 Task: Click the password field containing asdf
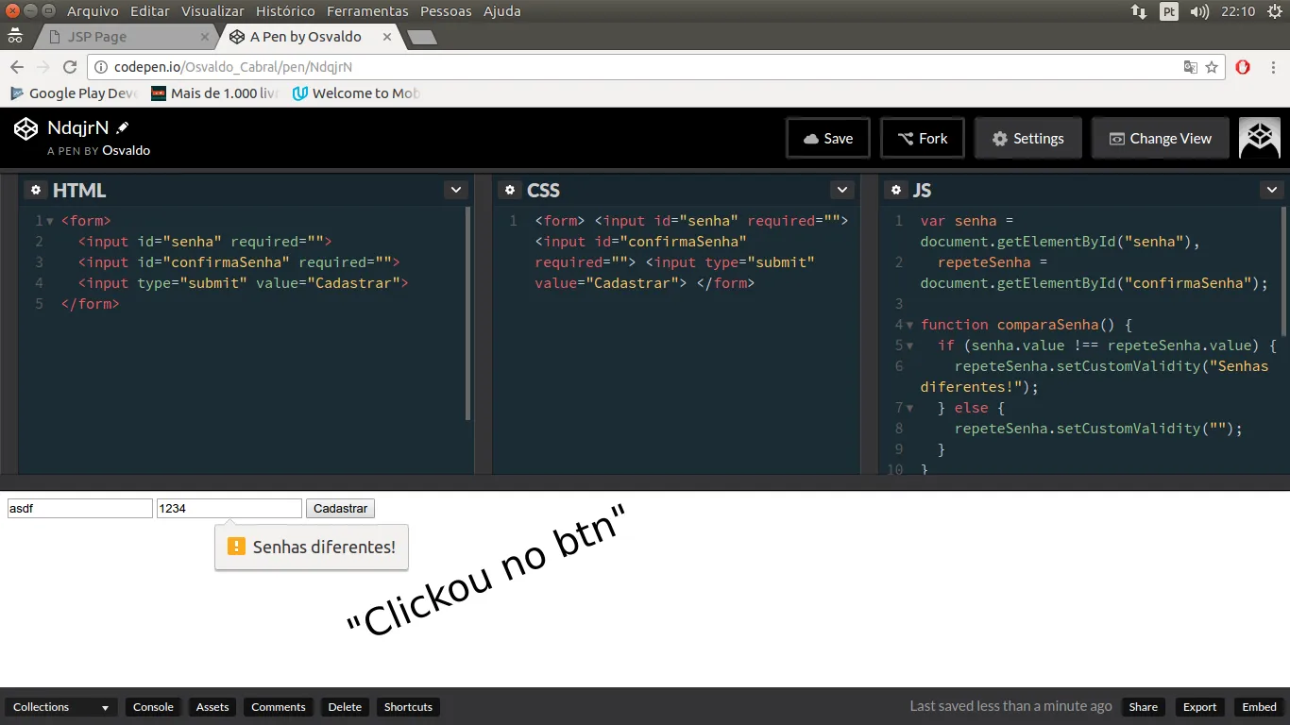pos(79,508)
